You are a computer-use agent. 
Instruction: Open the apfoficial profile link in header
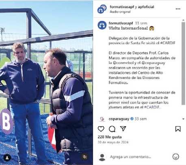coord(146,7)
